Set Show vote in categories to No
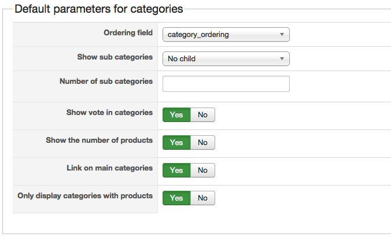 coord(202,114)
